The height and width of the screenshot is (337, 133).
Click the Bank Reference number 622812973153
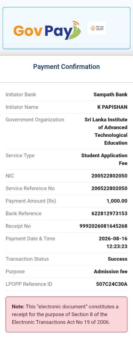pos(109,214)
